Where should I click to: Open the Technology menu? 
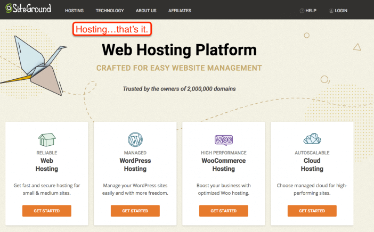tap(110, 11)
